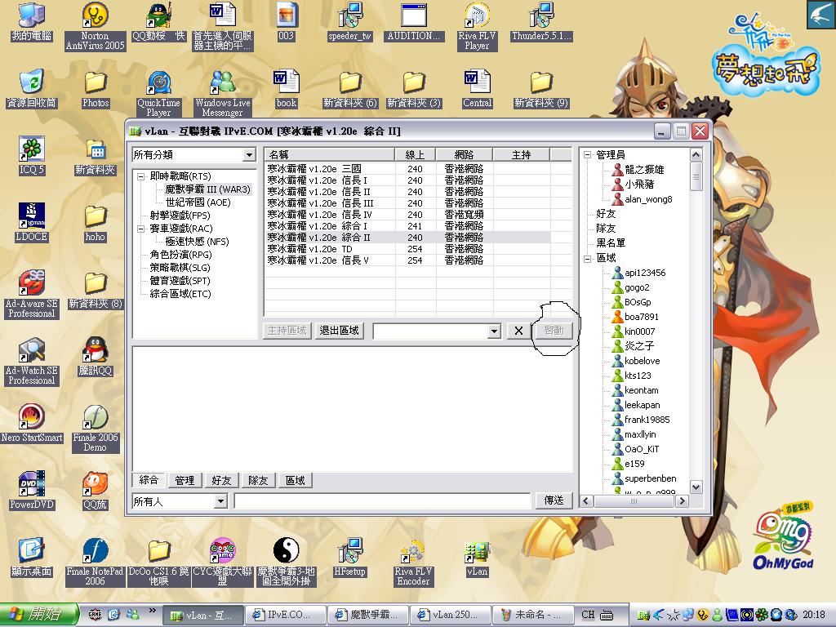Select 世紀帝國 (AOE) in the game tree
Viewport: 836px width, 627px height.
tap(198, 202)
